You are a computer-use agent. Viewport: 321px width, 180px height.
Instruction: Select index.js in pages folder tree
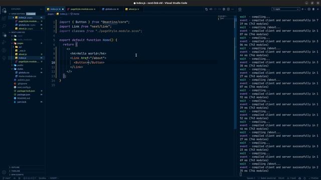22,58
